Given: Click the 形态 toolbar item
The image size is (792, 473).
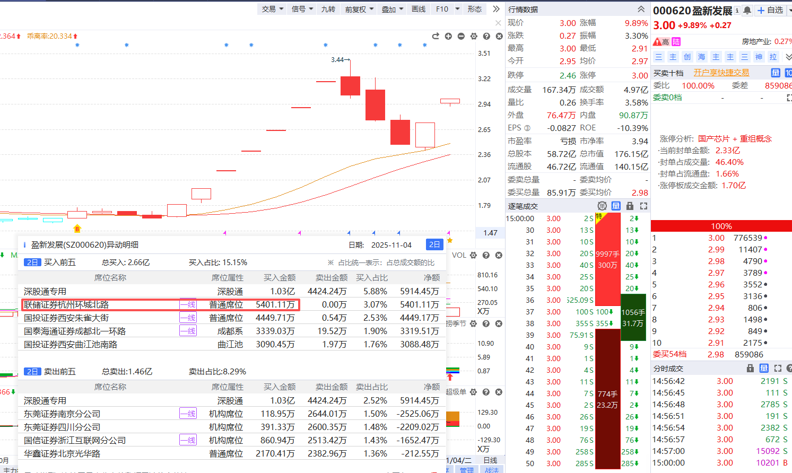Looking at the screenshot, I should coord(474,9).
